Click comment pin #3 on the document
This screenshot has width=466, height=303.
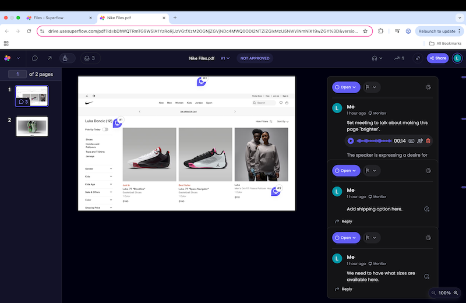click(202, 81)
